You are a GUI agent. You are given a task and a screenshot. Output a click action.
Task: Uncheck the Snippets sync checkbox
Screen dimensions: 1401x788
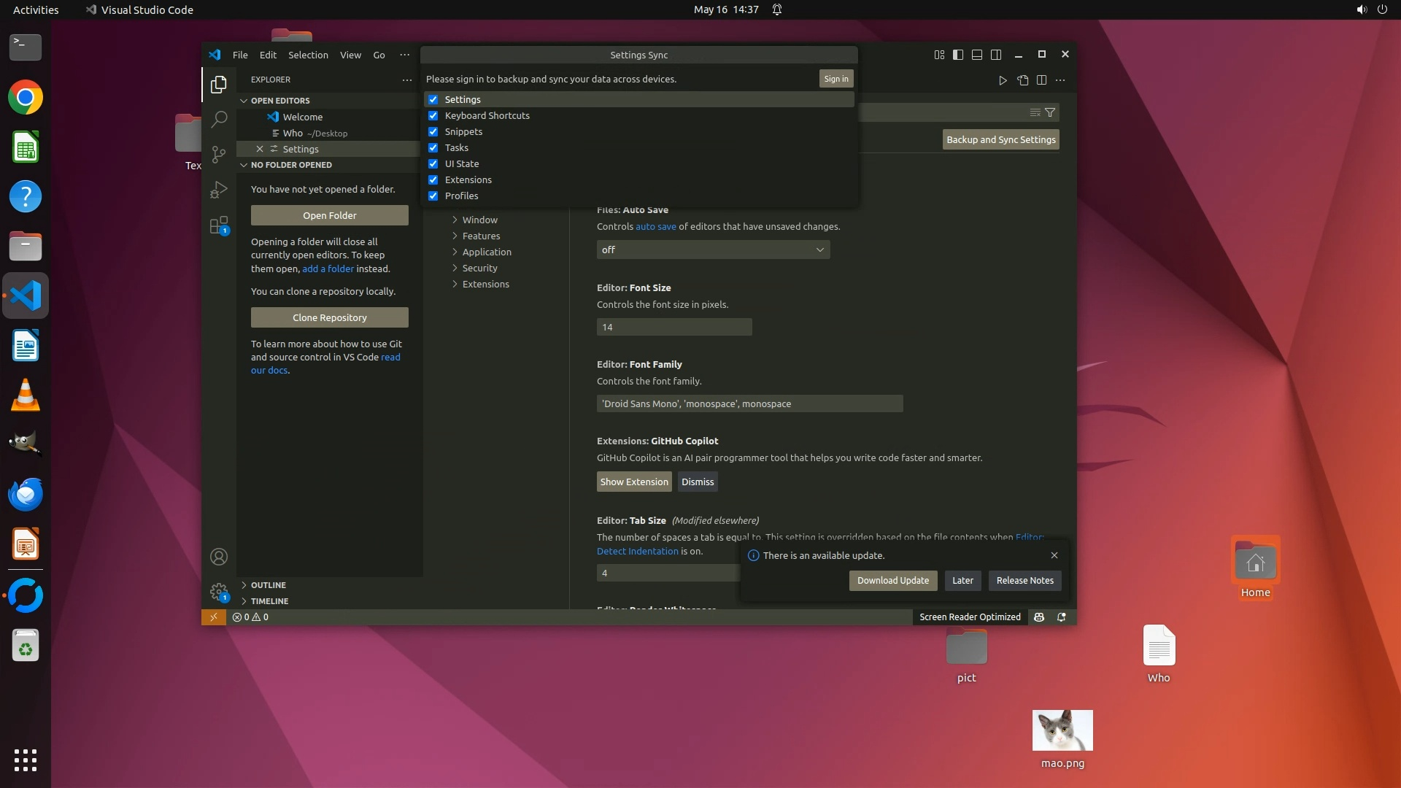tap(433, 132)
